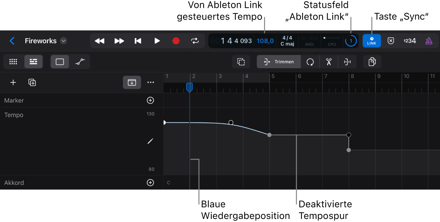Switch to automation curve editing mode
This screenshot has width=440, height=222.
(80, 61)
